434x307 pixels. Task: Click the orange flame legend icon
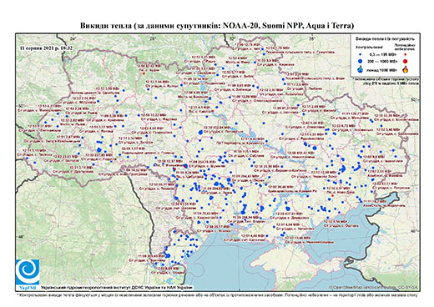406,69
